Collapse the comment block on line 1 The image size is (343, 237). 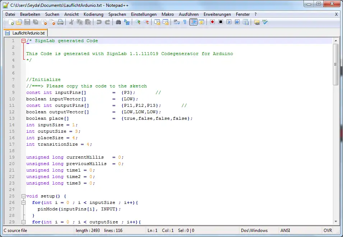(23, 41)
